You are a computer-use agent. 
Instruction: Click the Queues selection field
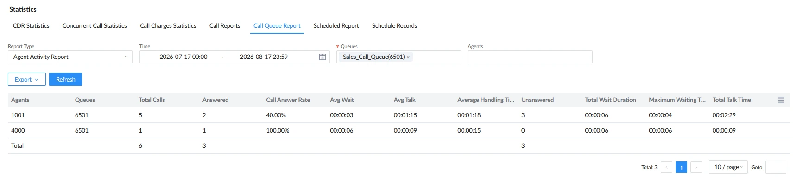(x=398, y=57)
